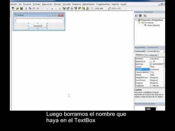Click the properties list vertical scrollbar
This screenshot has height=131, width=175.
pyautogui.click(x=164, y=72)
